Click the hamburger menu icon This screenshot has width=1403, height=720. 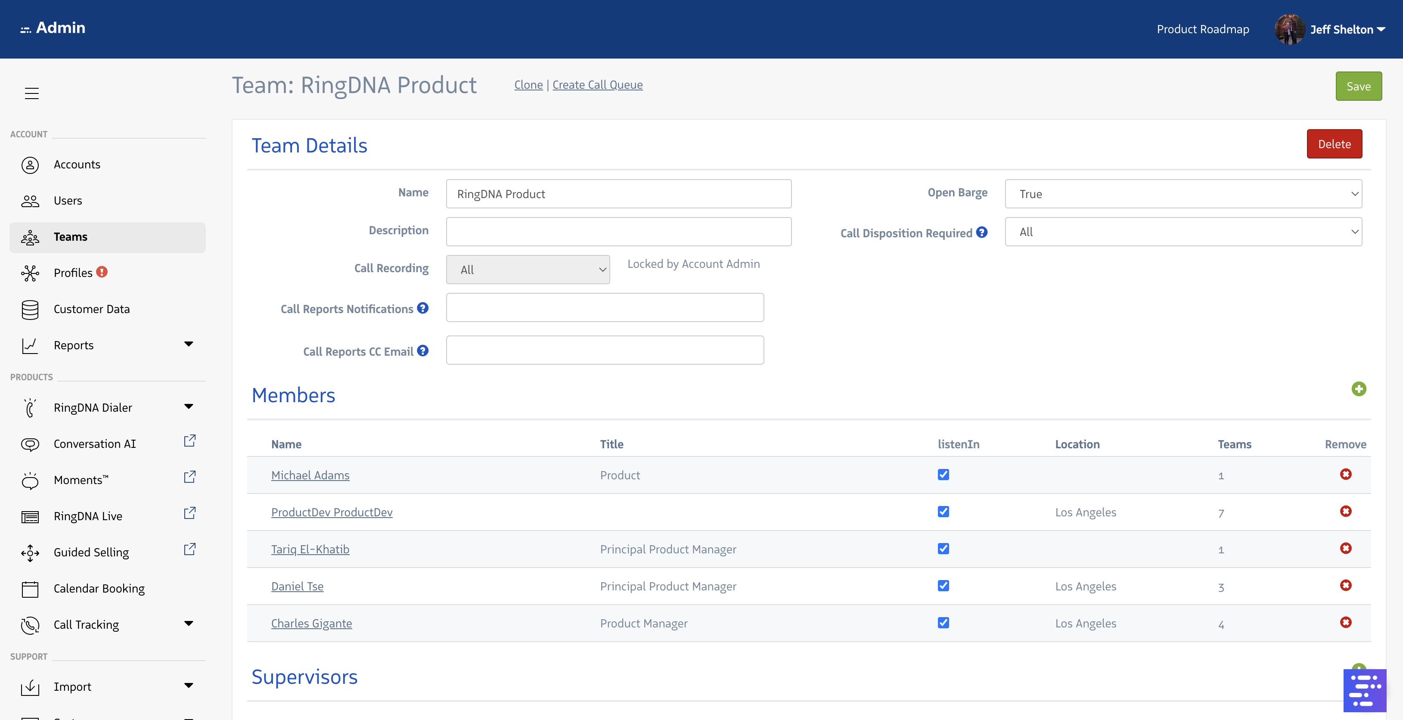point(31,93)
